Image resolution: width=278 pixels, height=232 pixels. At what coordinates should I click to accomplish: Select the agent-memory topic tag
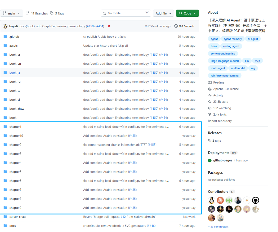click(x=233, y=39)
